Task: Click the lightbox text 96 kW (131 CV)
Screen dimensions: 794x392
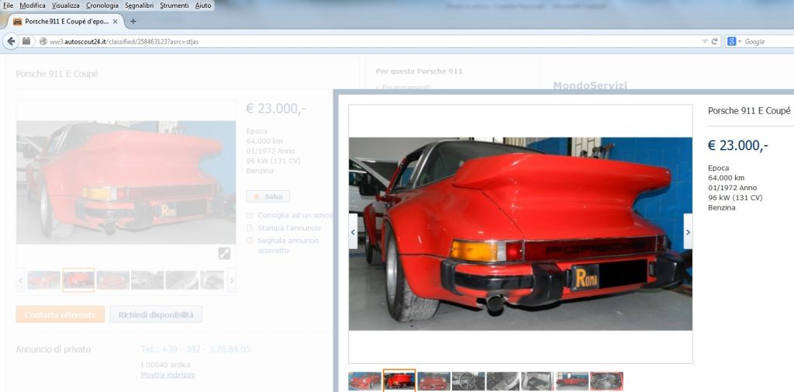Action: (x=735, y=197)
